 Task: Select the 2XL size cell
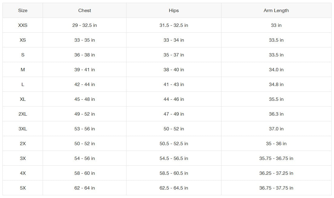(x=23, y=114)
